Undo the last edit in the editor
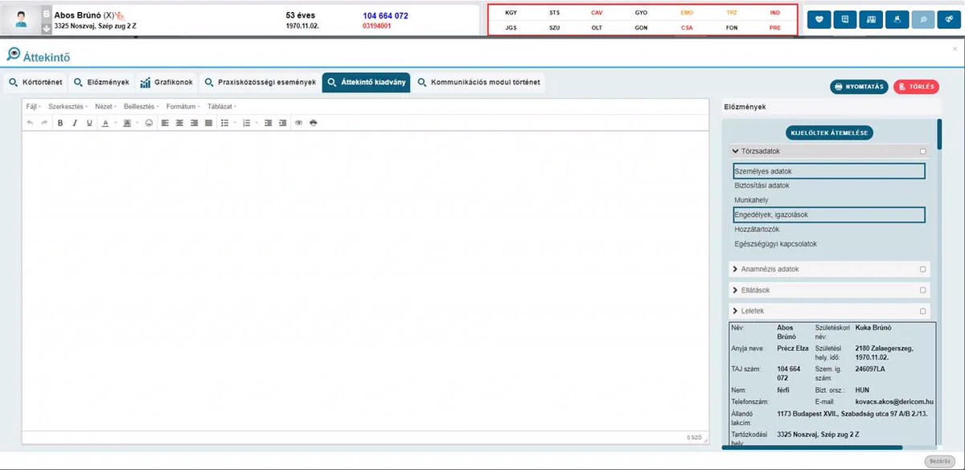This screenshot has height=470, width=965. coord(30,123)
